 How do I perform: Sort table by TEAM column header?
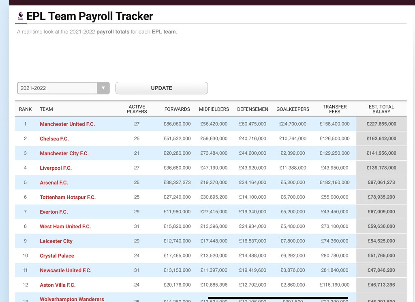point(46,109)
